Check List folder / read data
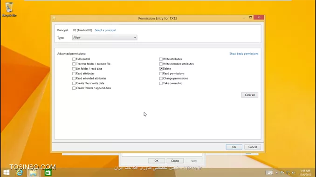The height and width of the screenshot is (177, 316). click(74, 69)
